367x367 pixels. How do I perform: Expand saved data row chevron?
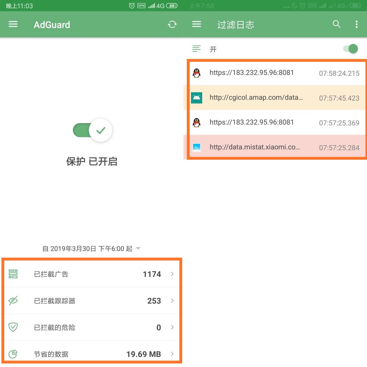pyautogui.click(x=172, y=354)
